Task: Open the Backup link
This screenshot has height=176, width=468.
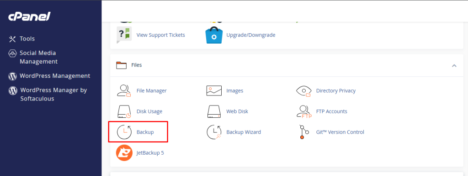Action: pos(145,132)
